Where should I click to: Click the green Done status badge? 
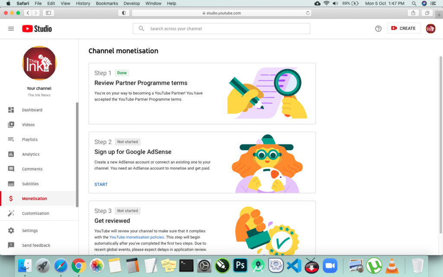122,73
